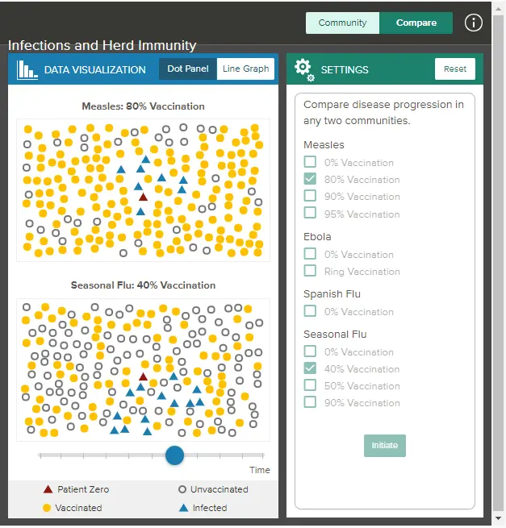The width and height of the screenshot is (506, 528).
Task: Click the Settings gears icon
Action: [303, 69]
